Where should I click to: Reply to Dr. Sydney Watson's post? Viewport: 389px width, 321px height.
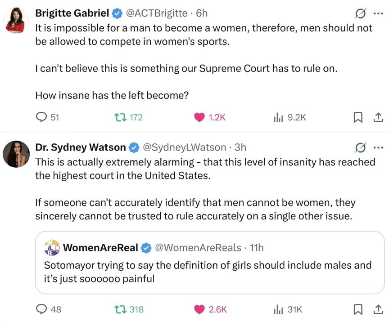tap(42, 309)
